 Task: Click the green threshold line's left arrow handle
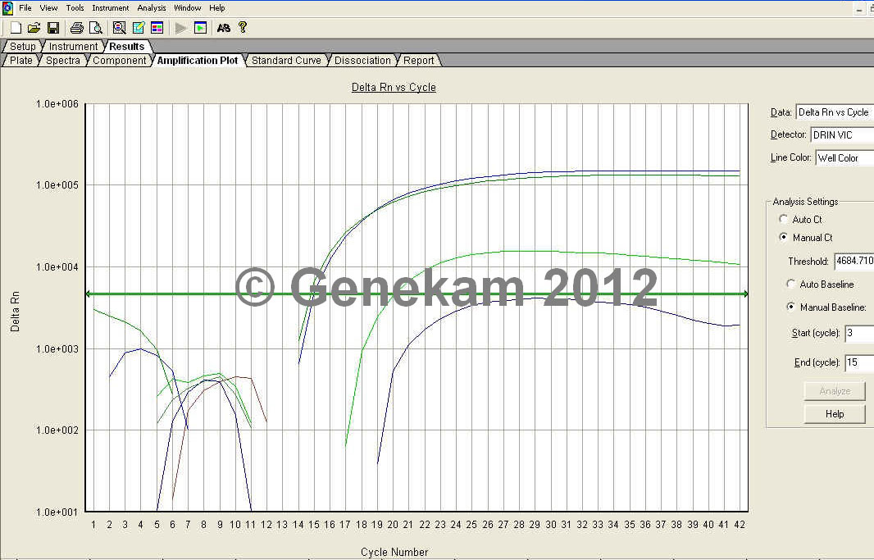tap(88, 294)
